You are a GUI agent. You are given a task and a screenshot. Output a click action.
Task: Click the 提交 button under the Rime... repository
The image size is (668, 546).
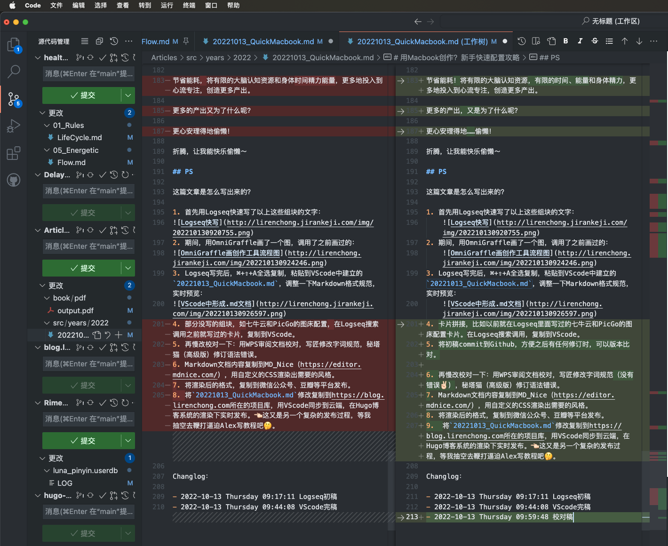pos(82,441)
